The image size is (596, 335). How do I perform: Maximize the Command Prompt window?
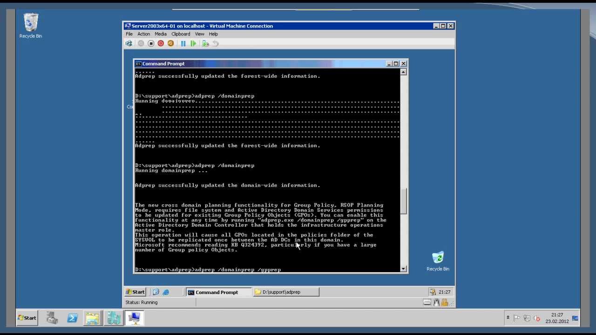[x=396, y=64]
